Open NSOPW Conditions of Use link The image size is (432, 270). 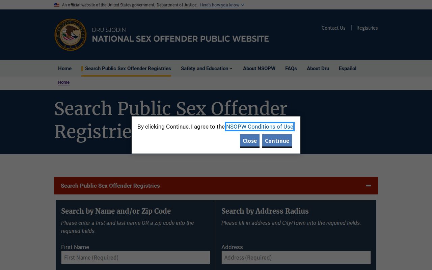260,127
